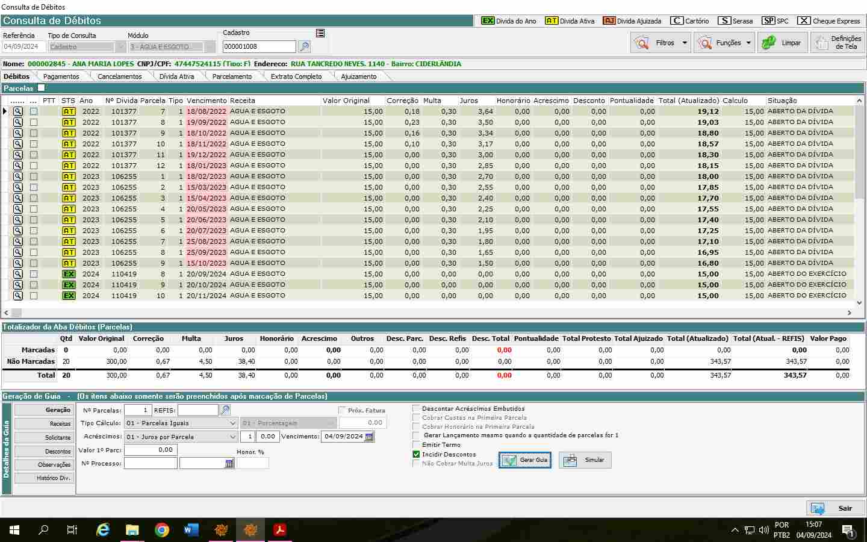
Task: Open details magnifier for the 18/08/2022 installment
Action: (18, 111)
